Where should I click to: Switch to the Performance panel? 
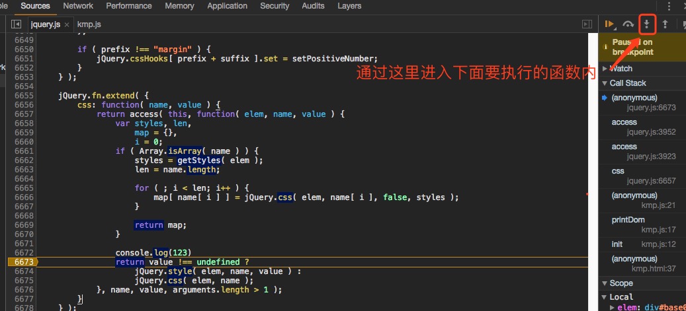coord(128,6)
